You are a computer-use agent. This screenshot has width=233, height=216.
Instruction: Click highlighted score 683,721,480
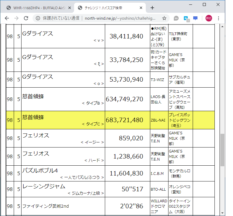124,120
